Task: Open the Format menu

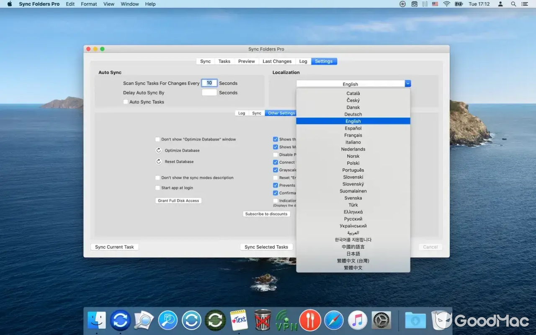Action: pos(88,4)
